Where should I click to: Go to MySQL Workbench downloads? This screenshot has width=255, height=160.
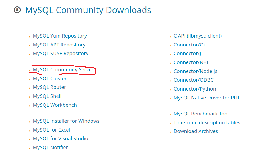pyautogui.click(x=55, y=105)
